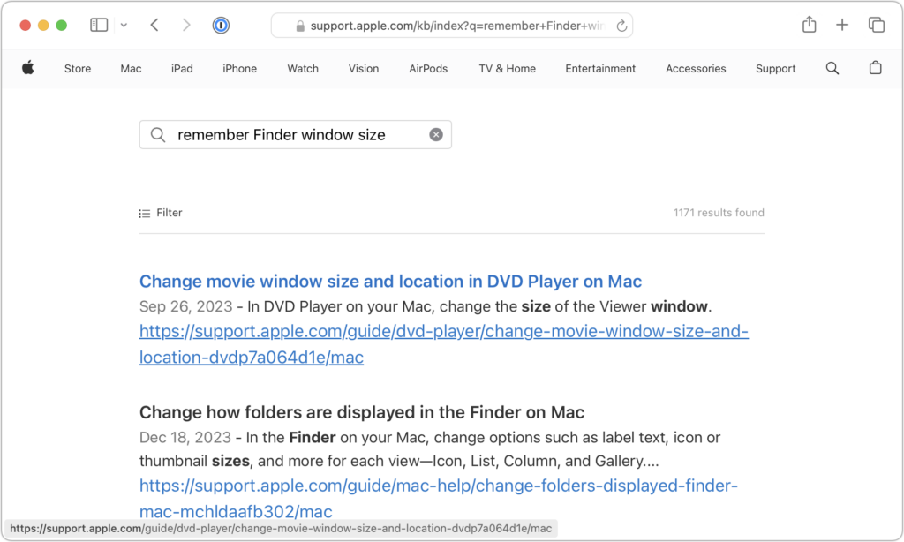
Task: Open the iPad menu item
Action: coord(182,69)
